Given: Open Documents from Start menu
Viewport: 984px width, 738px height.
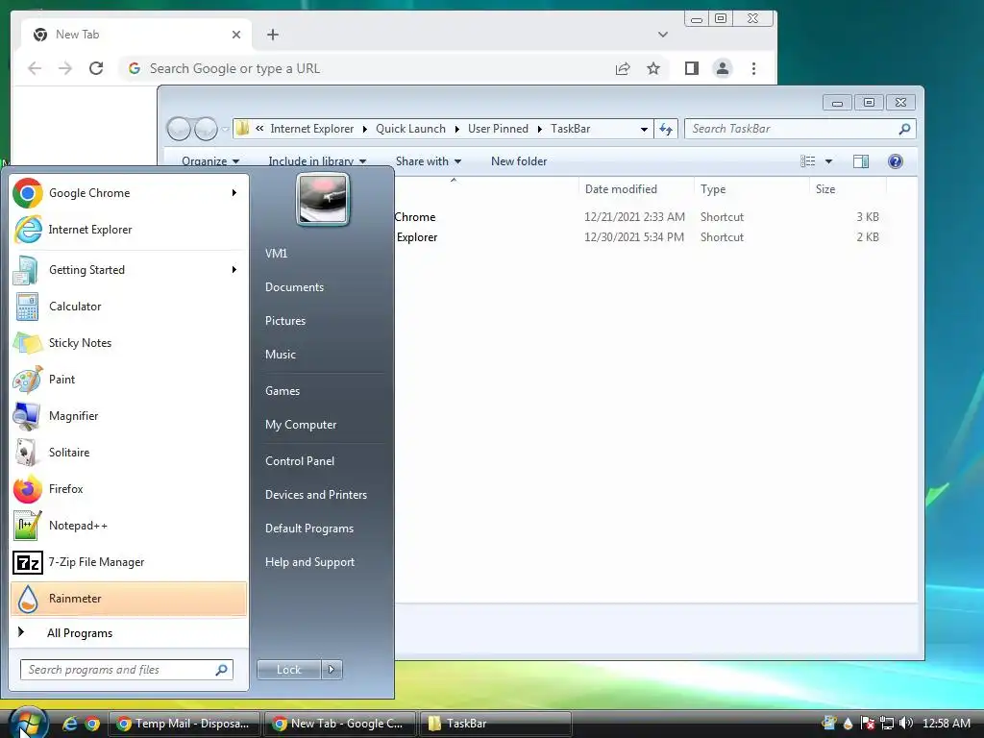Looking at the screenshot, I should pyautogui.click(x=294, y=286).
